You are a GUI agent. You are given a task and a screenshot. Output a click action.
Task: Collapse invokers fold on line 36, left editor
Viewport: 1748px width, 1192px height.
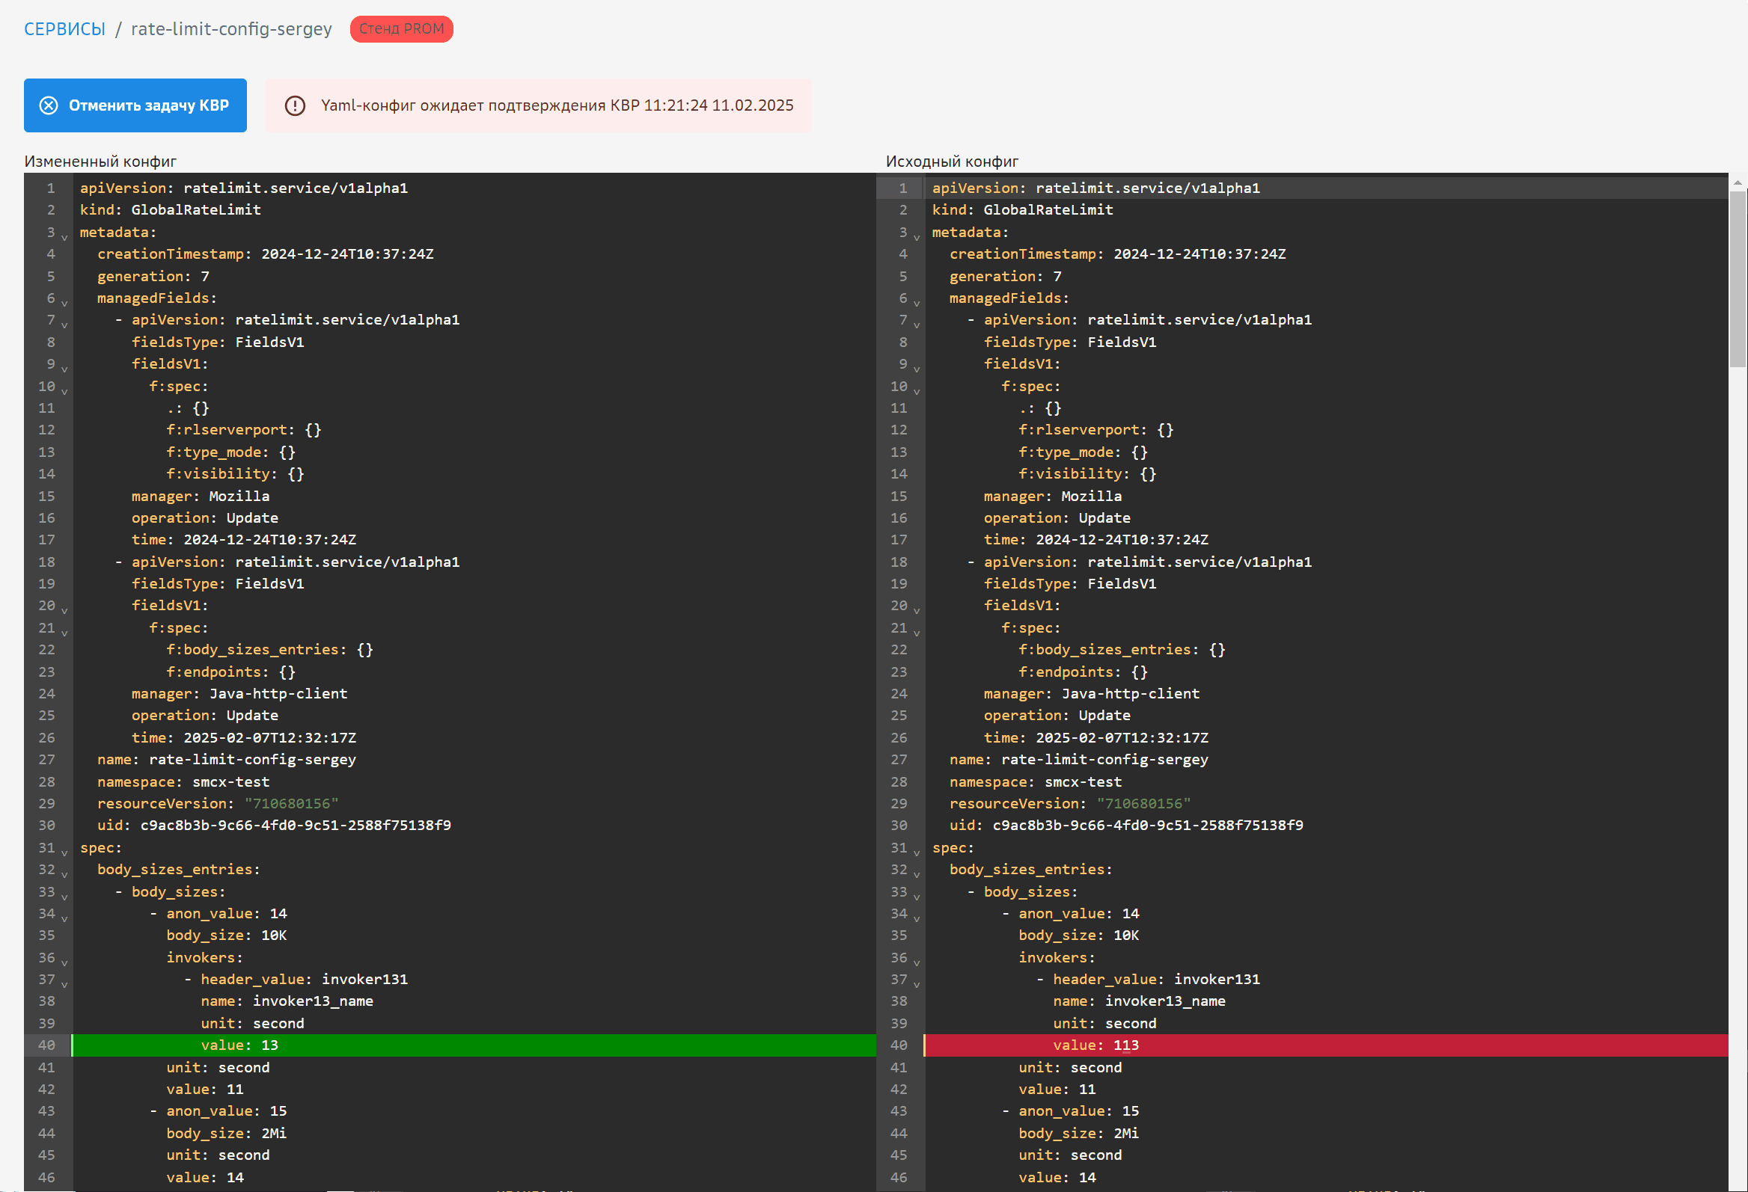pos(64,962)
